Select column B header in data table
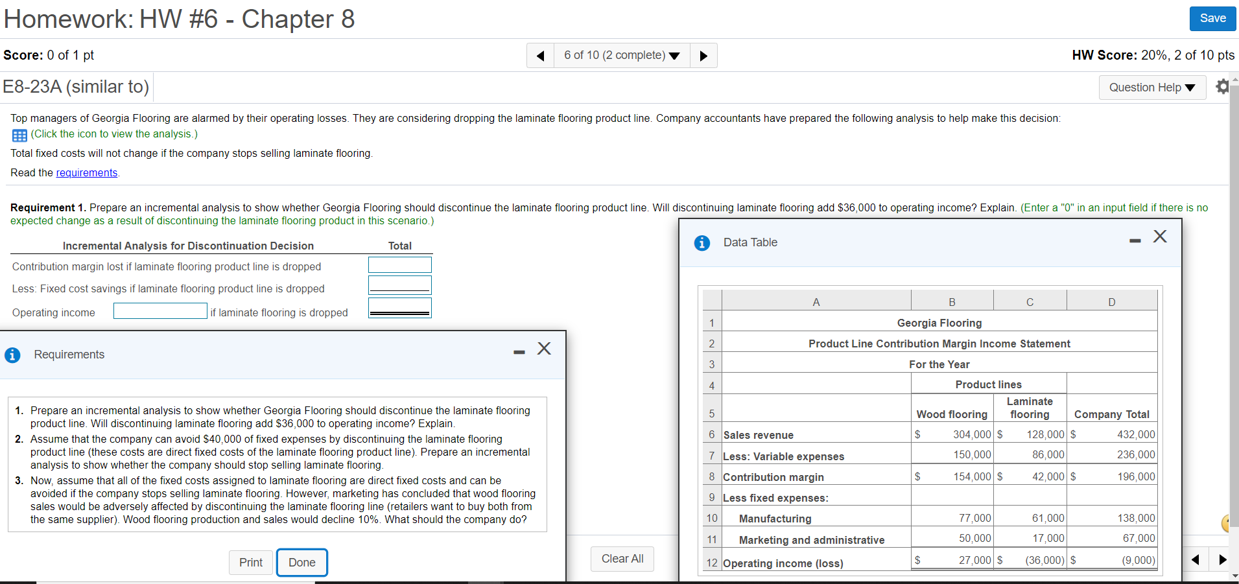Viewport: 1239px width, 584px height. click(x=952, y=301)
